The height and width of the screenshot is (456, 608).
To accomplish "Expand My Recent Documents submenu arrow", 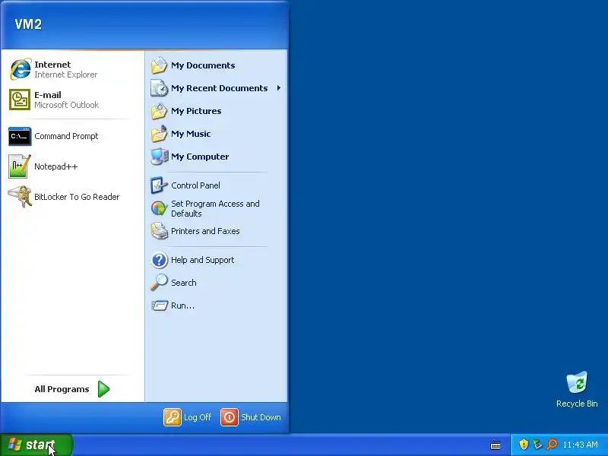I will click(x=278, y=88).
